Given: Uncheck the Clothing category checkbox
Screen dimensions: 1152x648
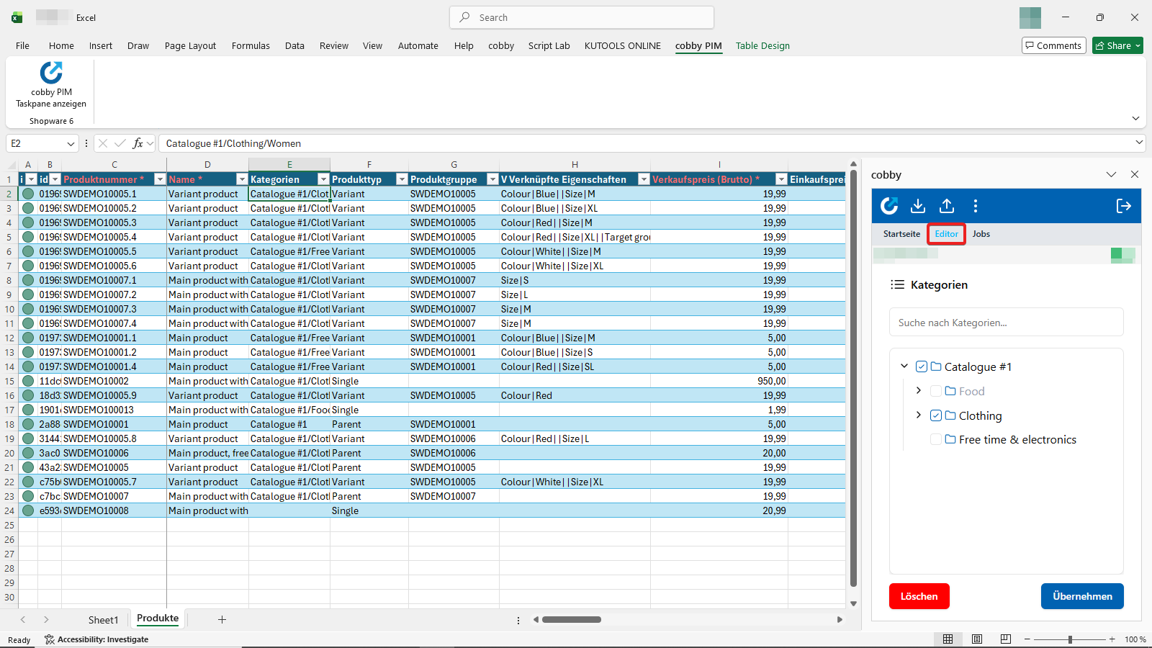Looking at the screenshot, I should (x=936, y=415).
